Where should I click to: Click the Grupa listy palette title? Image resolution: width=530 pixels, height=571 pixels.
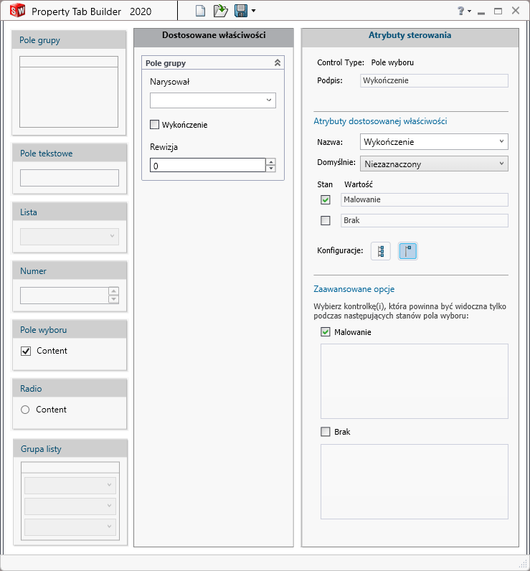[x=41, y=449]
